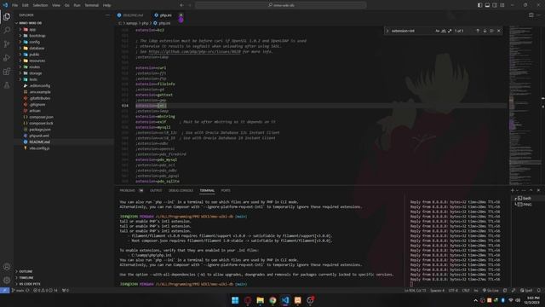Click the split editor icon
Viewport: 545px width, 307px height.
coord(531,15)
